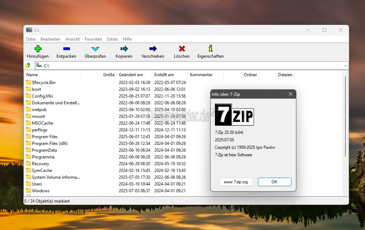365x230 pixels.
Task: Sort by the Kommentar column header
Action: point(206,75)
